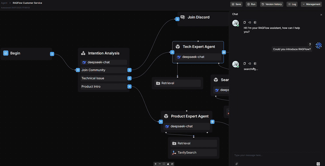Run the agent
Image resolution: width=325 pixels, height=166 pixels.
coord(251,4)
